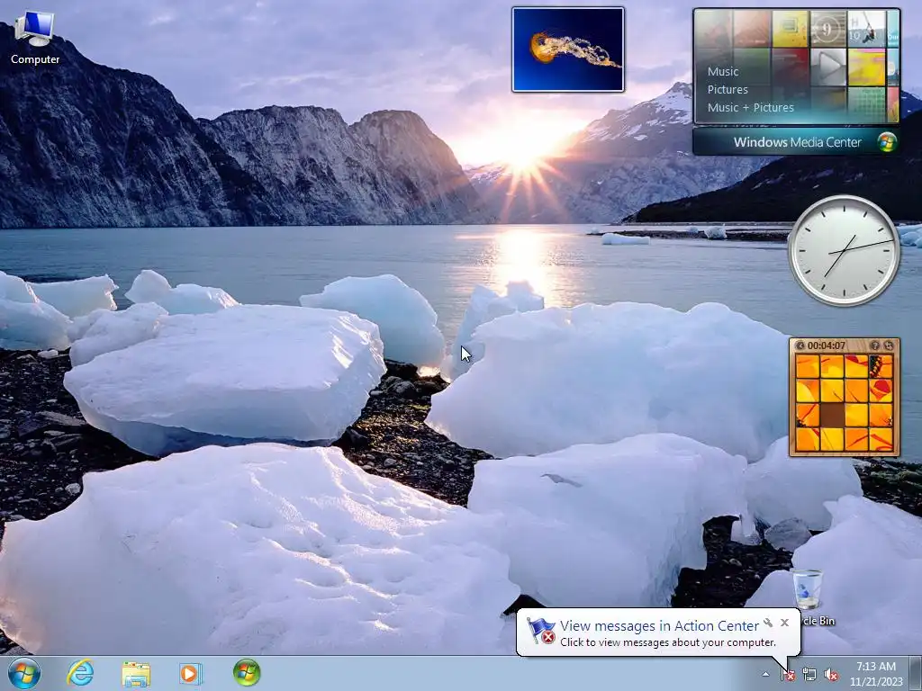The width and height of the screenshot is (922, 691).
Task: Click the Windows Media Center banner text
Action: 797,142
